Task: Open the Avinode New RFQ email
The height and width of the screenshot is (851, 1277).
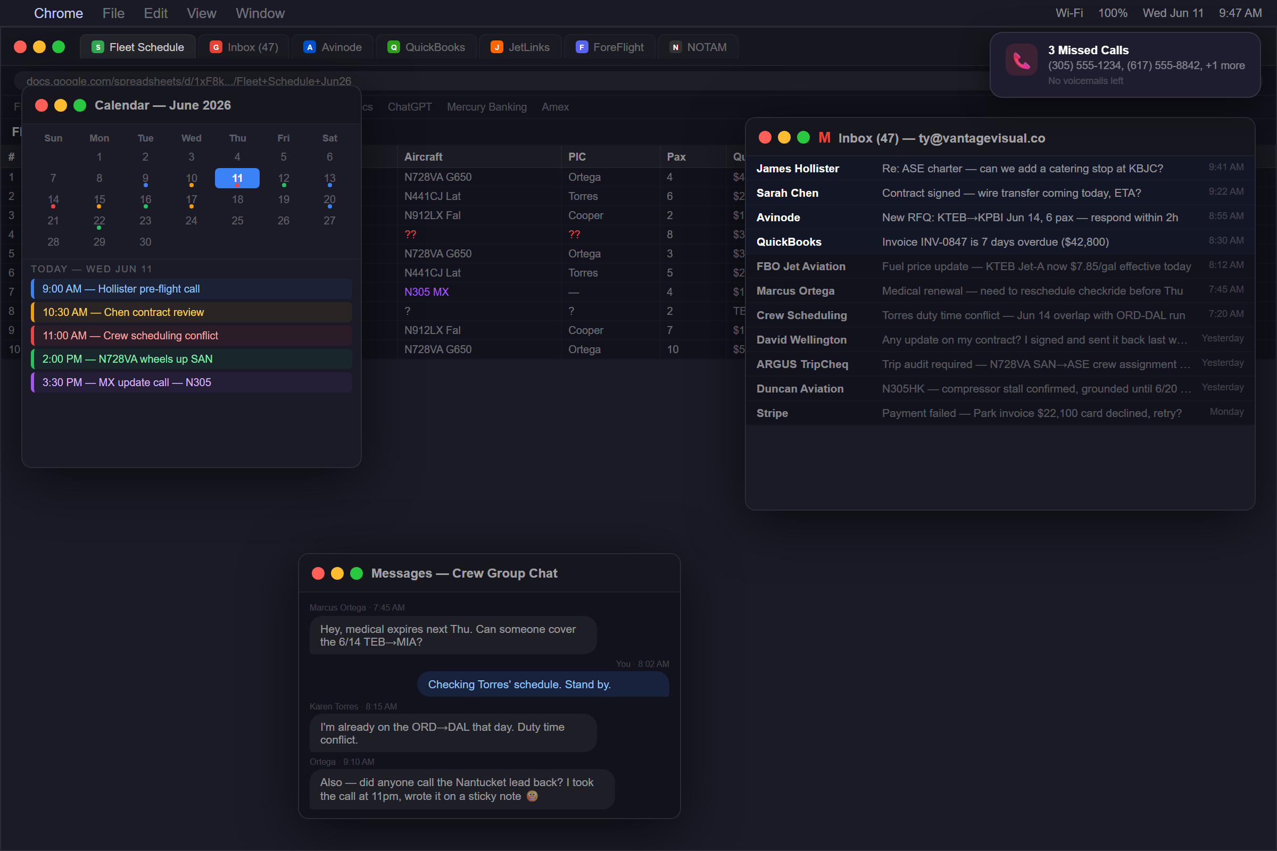Action: 1000,217
